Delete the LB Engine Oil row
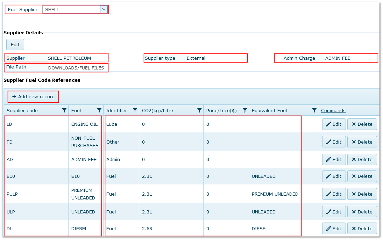Viewport: 383px width, 240px height. [x=362, y=124]
